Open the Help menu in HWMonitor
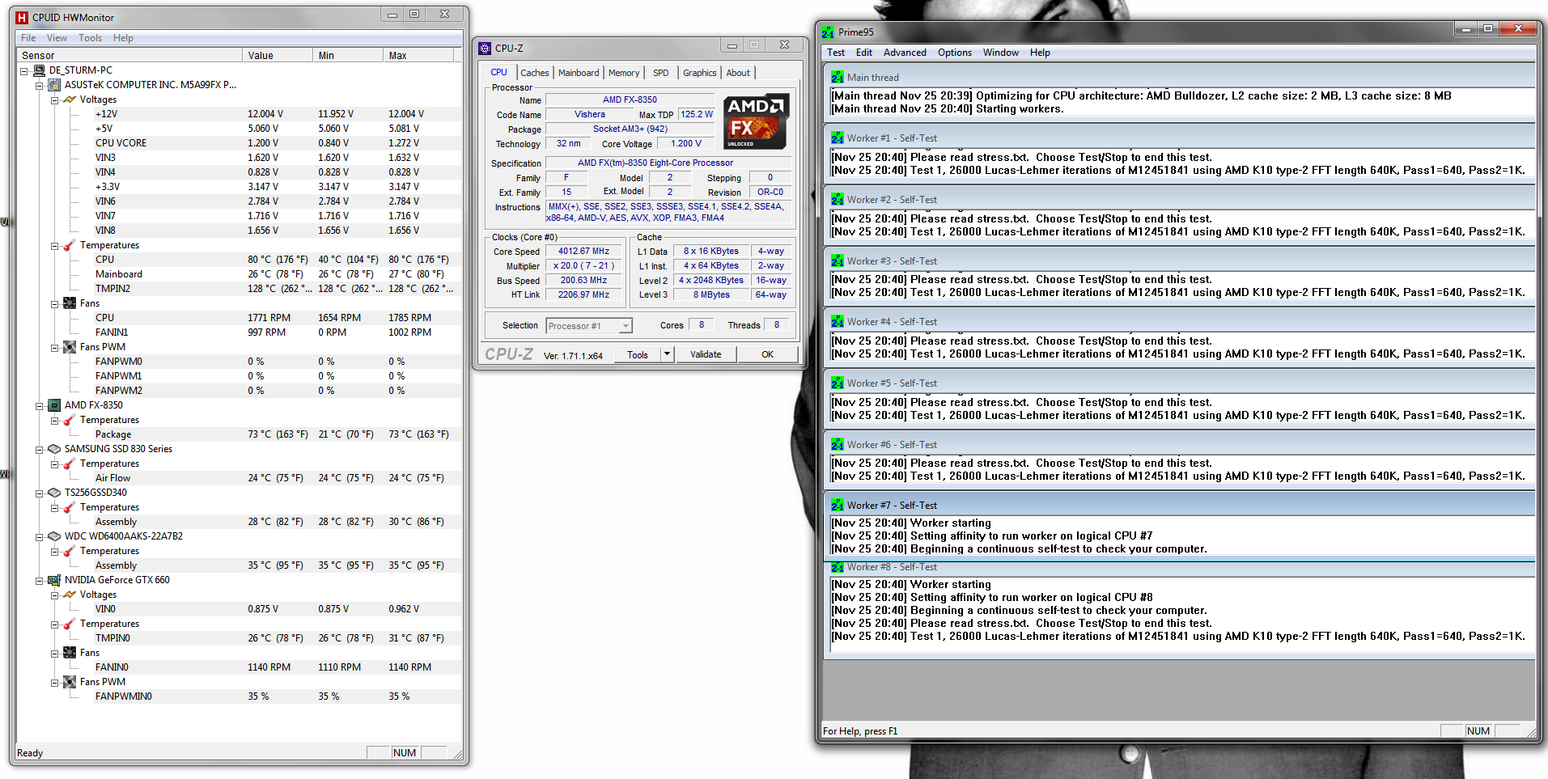The width and height of the screenshot is (1548, 779). tap(123, 38)
